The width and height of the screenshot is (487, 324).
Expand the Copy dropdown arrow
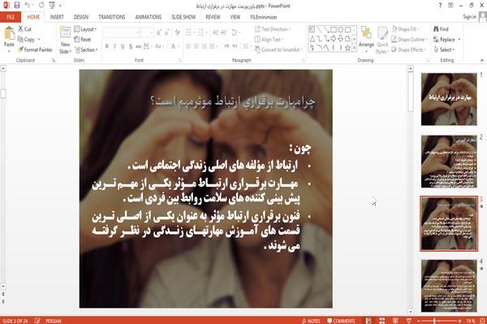[x=39, y=40]
